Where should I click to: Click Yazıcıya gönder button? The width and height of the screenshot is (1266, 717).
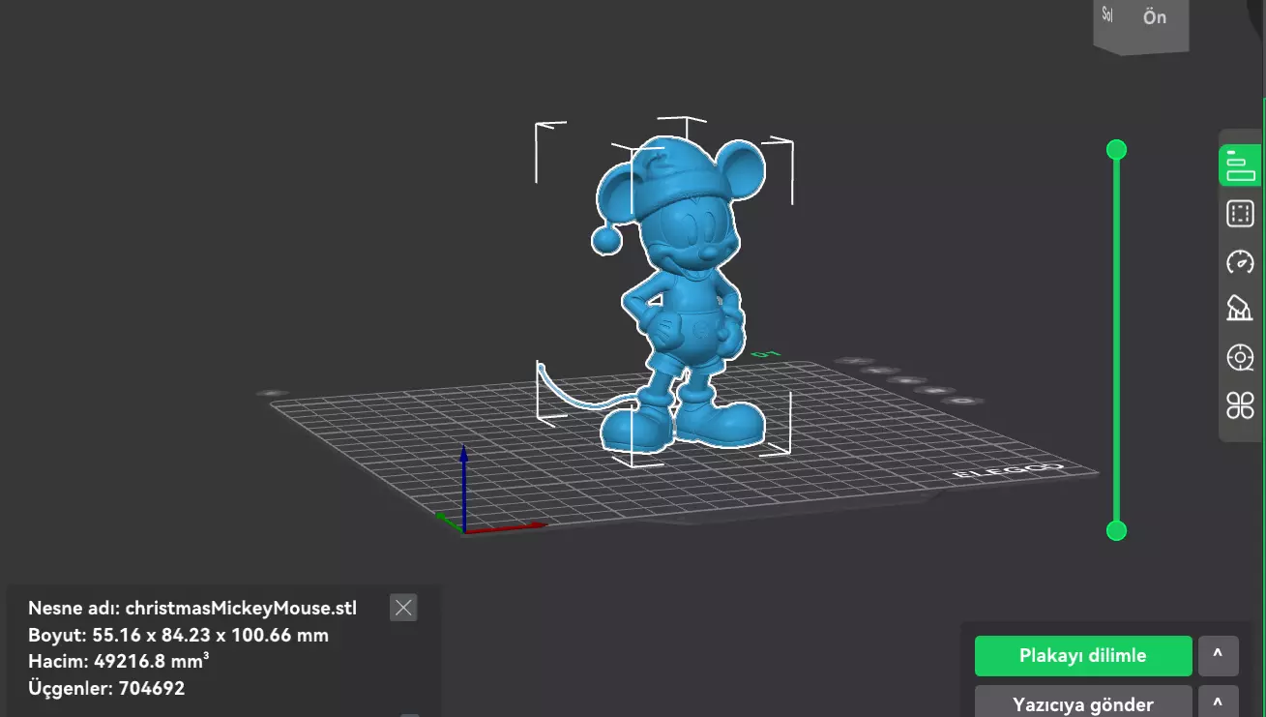coord(1082,702)
